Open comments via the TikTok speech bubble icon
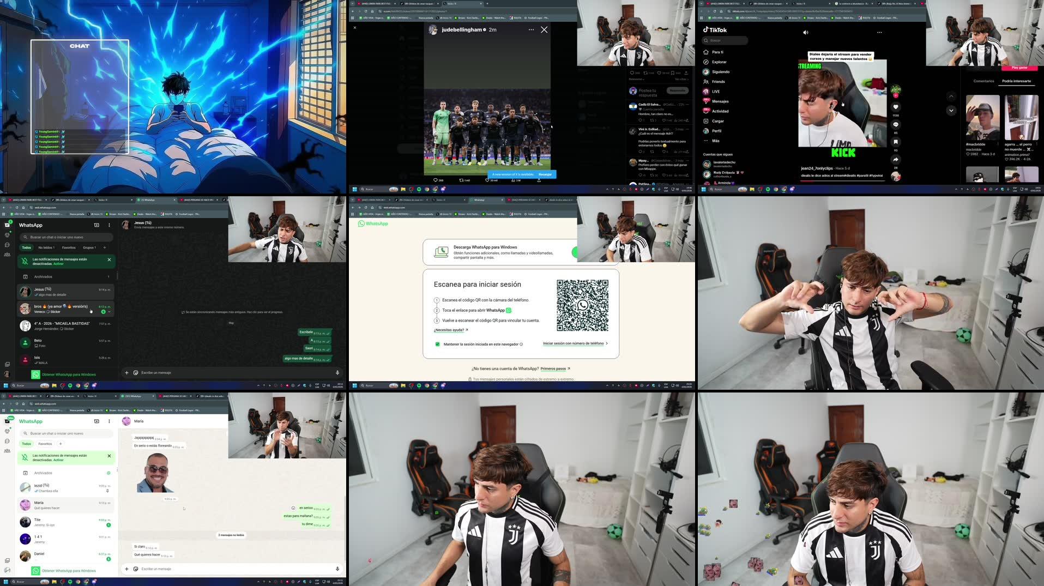Screen dimensions: 1044x586 tap(896, 124)
